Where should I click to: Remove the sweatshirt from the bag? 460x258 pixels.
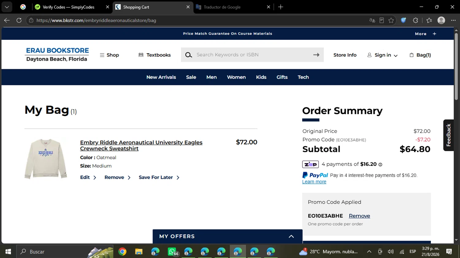pyautogui.click(x=117, y=178)
